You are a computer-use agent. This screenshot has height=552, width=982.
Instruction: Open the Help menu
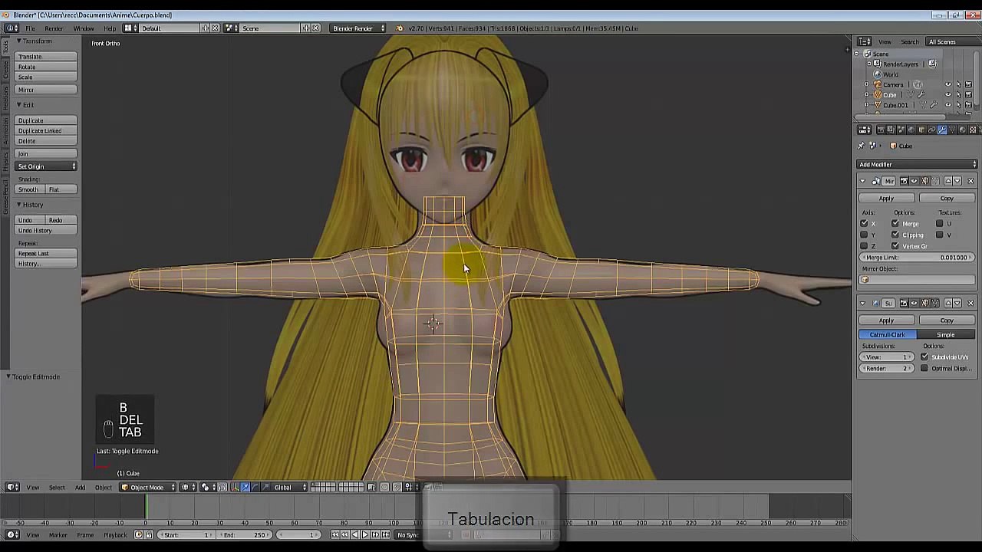(110, 28)
